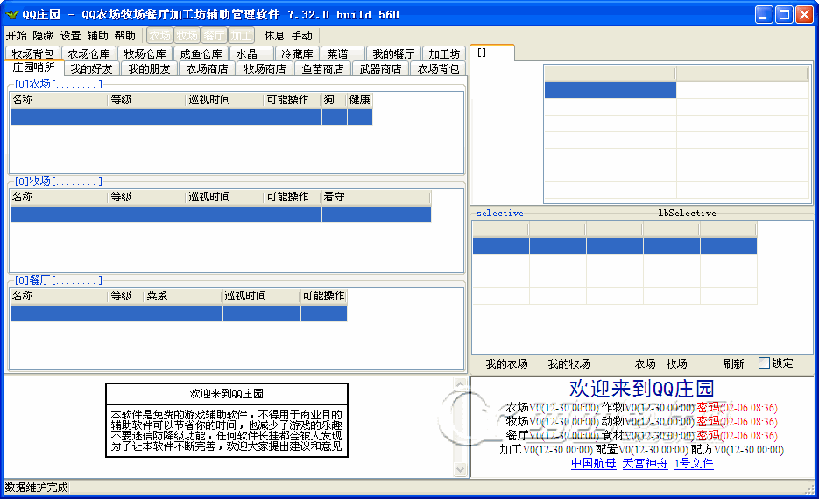Switch to the 我的朋友 tab
819x499 pixels.
click(150, 68)
